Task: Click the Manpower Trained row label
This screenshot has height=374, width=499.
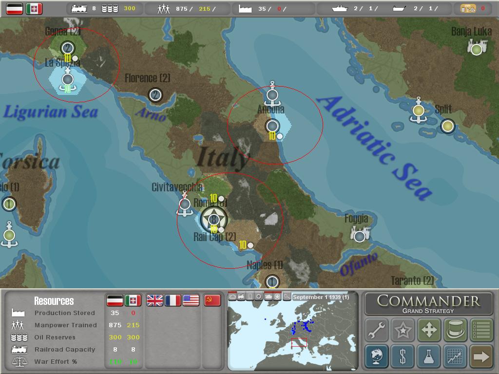Action: (66, 325)
